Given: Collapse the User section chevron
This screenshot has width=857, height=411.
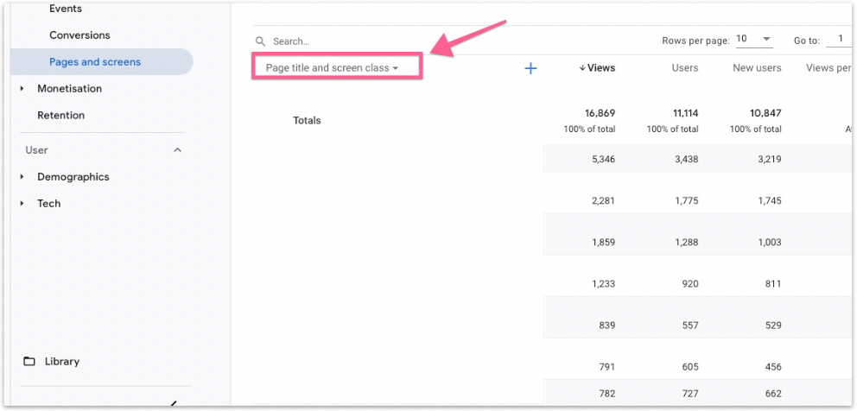Looking at the screenshot, I should tap(178, 150).
